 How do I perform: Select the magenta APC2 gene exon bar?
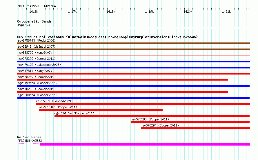coord(145,144)
